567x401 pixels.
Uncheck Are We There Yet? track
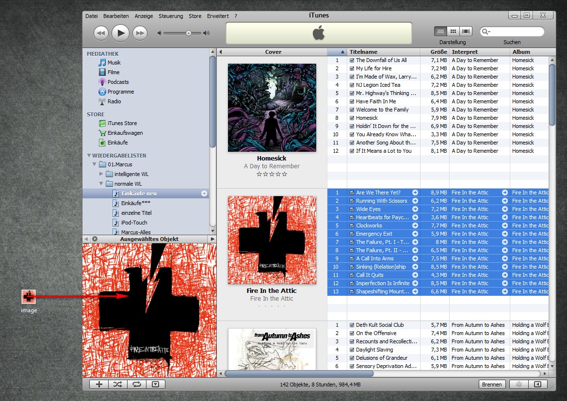pyautogui.click(x=352, y=192)
